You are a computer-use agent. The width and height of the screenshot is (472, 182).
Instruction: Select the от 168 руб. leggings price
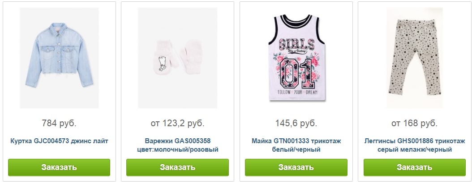415,123
